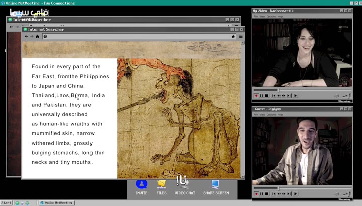Rewind the My Video stream
The image size is (362, 206).
(279, 96)
